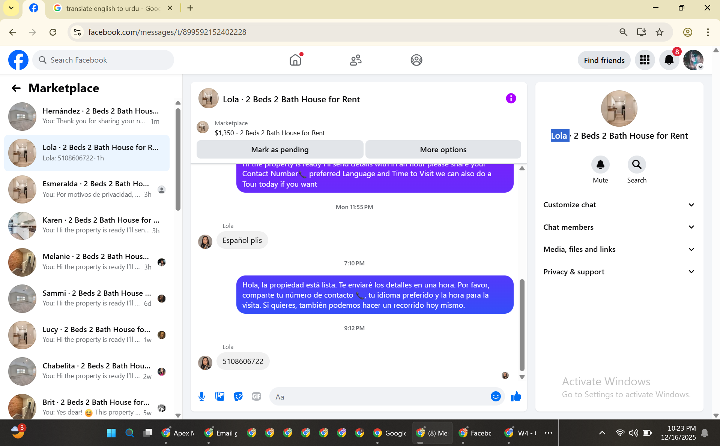Go back with the browser back arrow

(12, 32)
